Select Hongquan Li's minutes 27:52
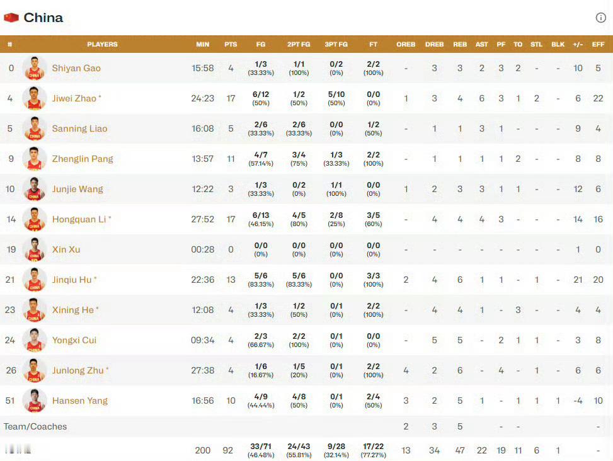Screen dimensions: 613x461 click(202, 219)
